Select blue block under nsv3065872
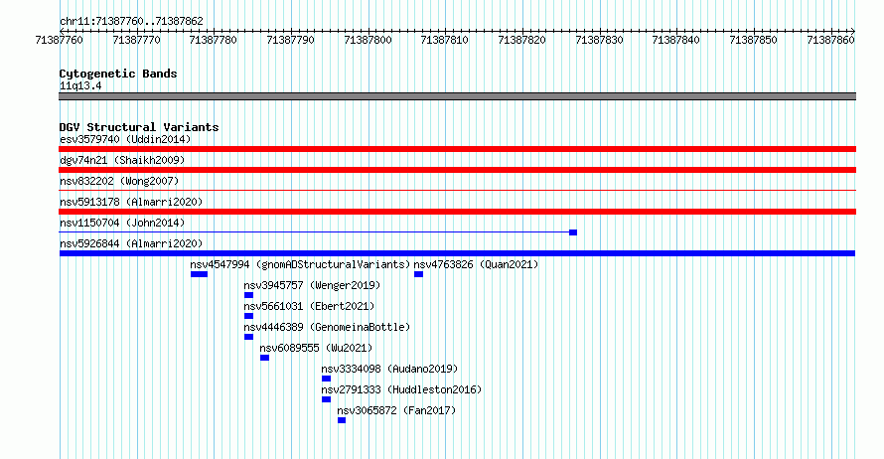 (342, 420)
